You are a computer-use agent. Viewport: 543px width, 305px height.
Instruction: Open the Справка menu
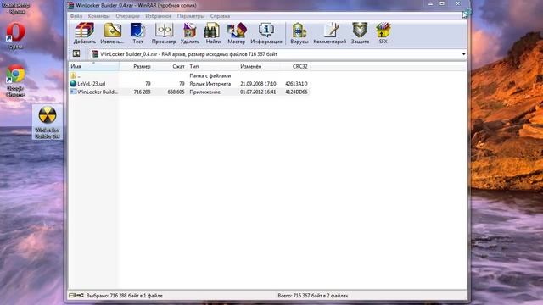click(x=220, y=16)
